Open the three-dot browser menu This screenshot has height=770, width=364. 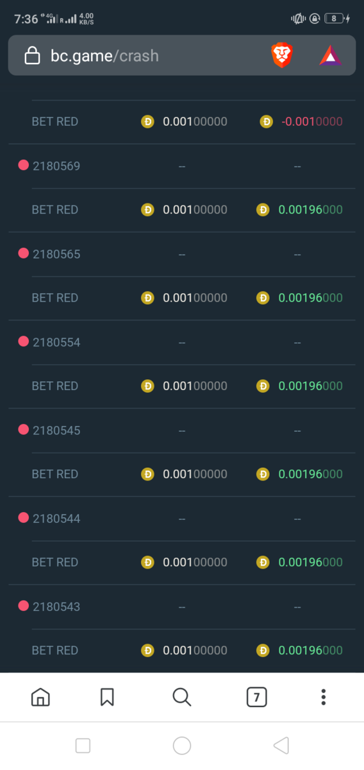coord(324,697)
